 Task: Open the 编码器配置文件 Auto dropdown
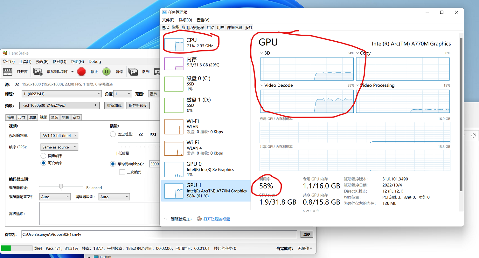pyautogui.click(x=55, y=197)
